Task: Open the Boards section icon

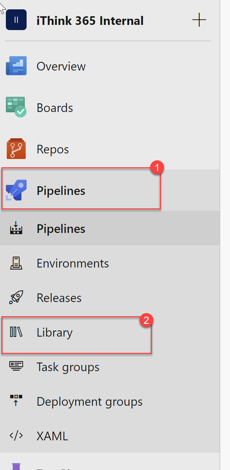Action: pos(16,107)
